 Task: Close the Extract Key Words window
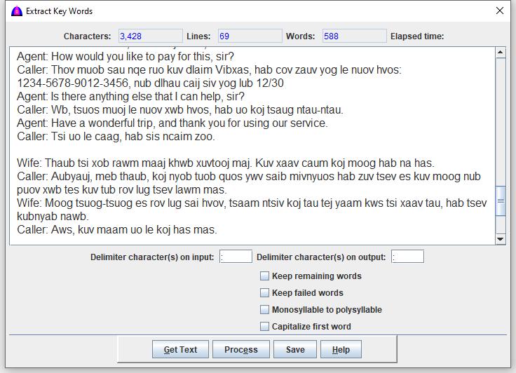tap(500, 11)
